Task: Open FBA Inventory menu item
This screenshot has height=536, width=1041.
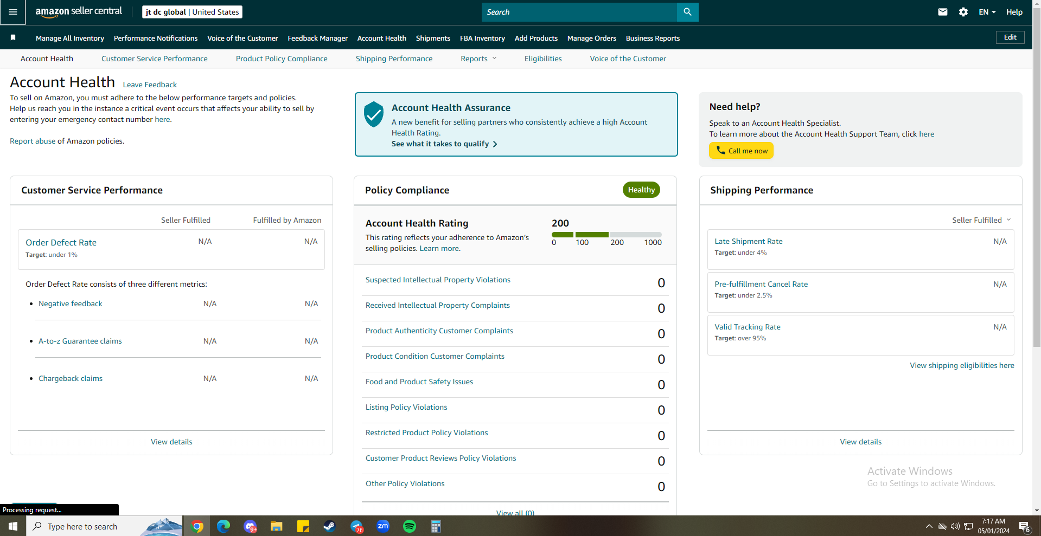Action: [x=482, y=38]
